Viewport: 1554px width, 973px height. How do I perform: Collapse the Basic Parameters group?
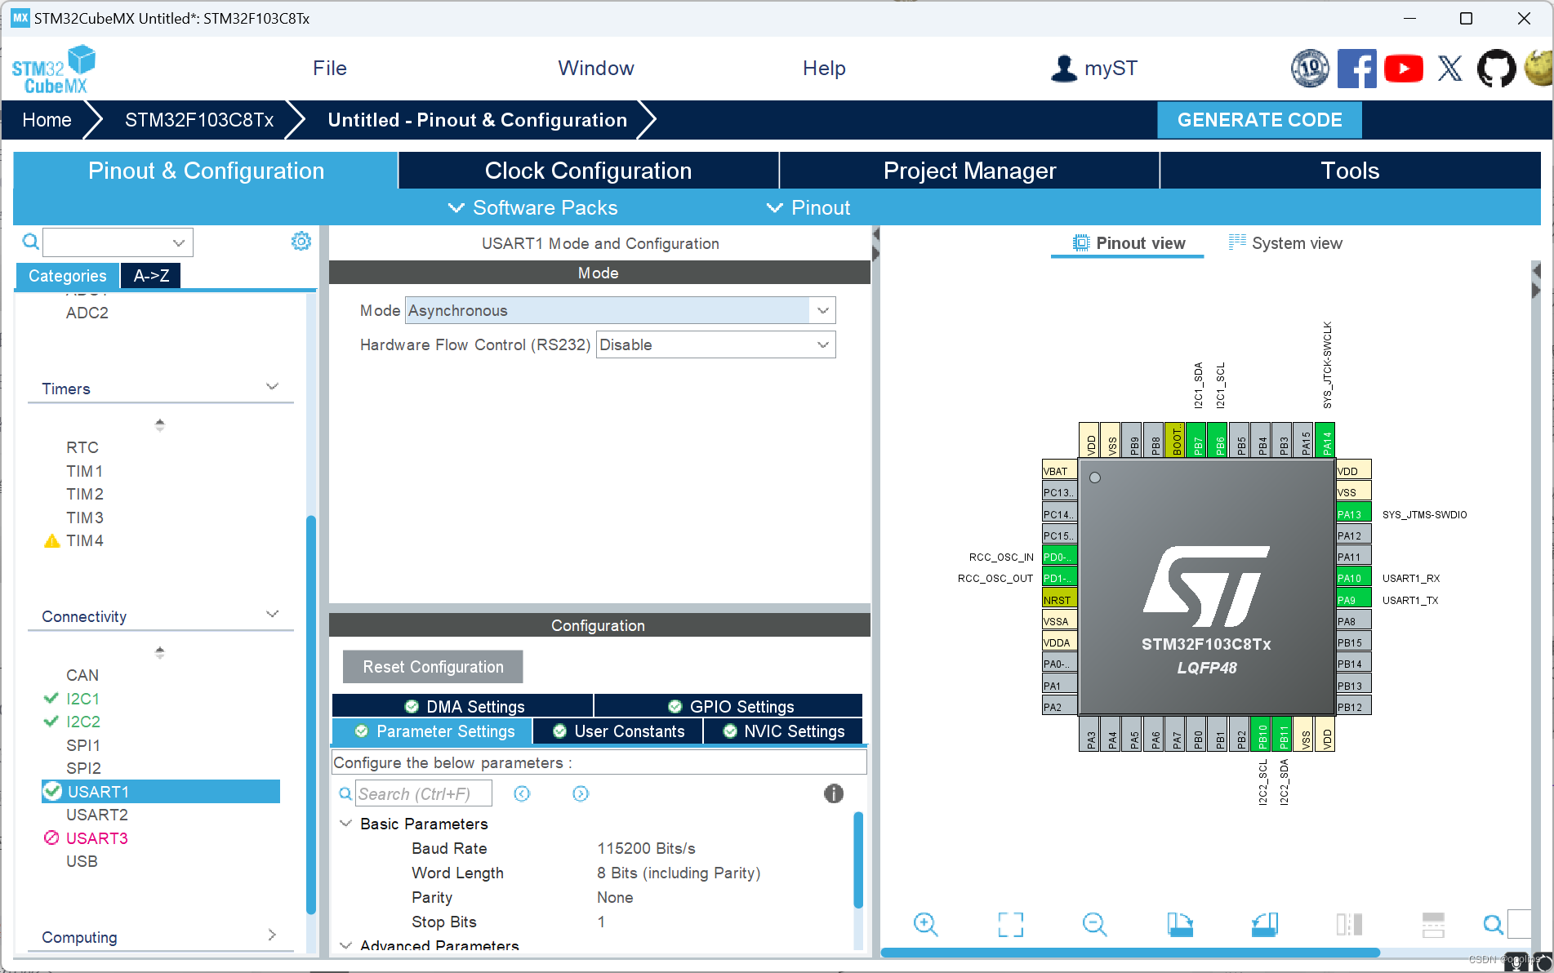[x=346, y=824]
